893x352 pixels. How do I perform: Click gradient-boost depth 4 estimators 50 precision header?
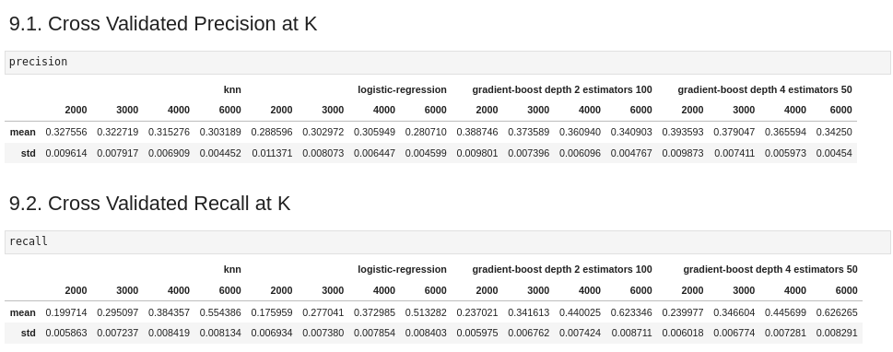[765, 89]
